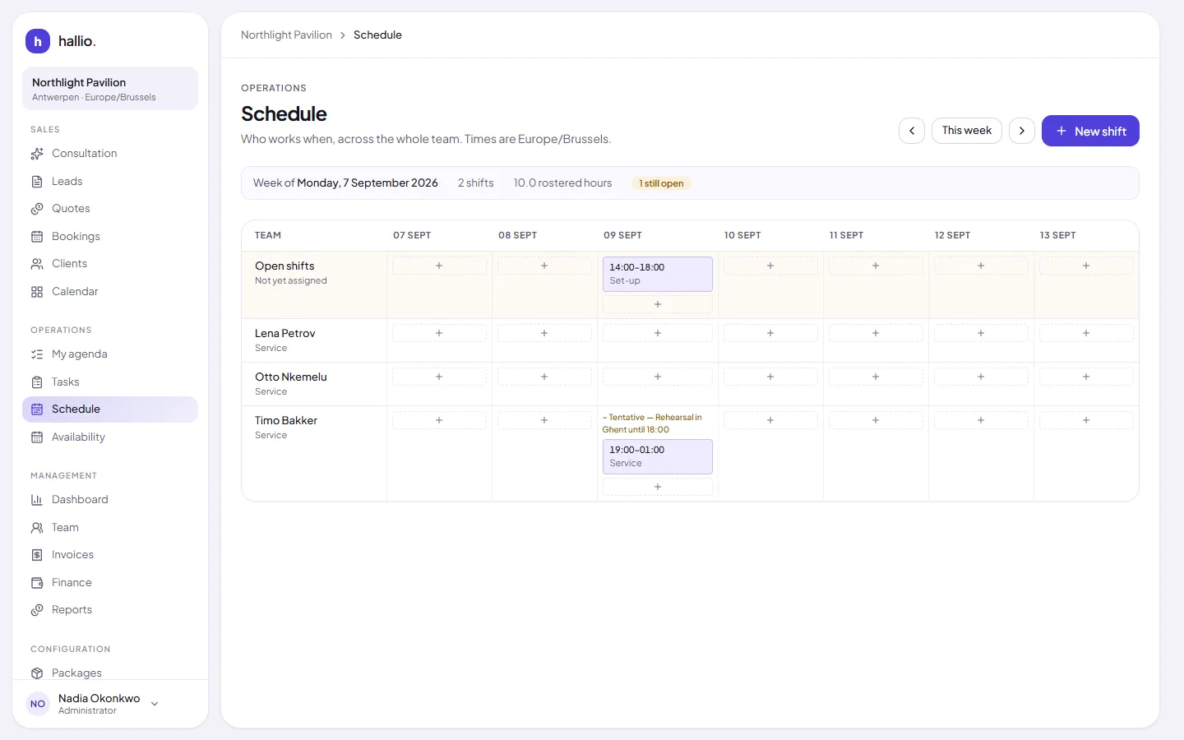1184x740 pixels.
Task: Create a New shift
Action: (x=1090, y=131)
